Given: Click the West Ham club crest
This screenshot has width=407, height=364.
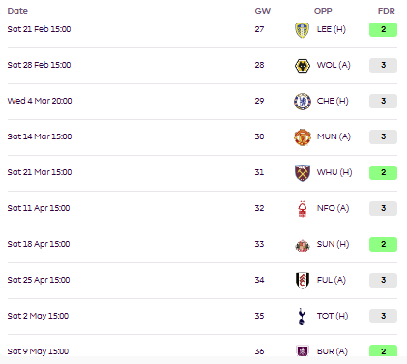Looking at the screenshot, I should pyautogui.click(x=303, y=173).
